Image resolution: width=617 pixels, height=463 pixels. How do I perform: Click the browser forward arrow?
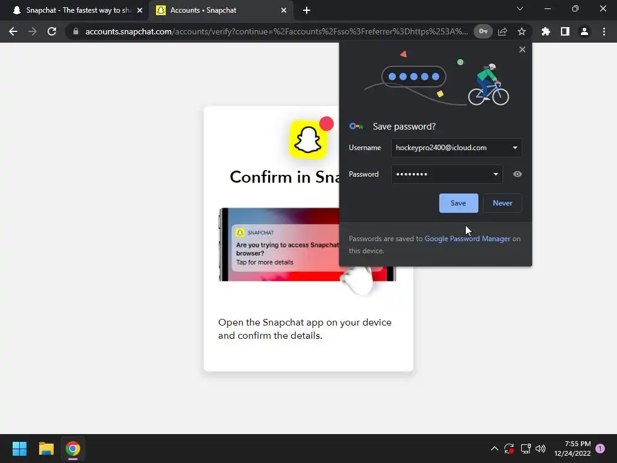coord(33,31)
